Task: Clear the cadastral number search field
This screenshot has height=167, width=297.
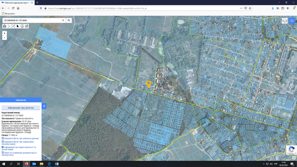Action: pos(63,20)
